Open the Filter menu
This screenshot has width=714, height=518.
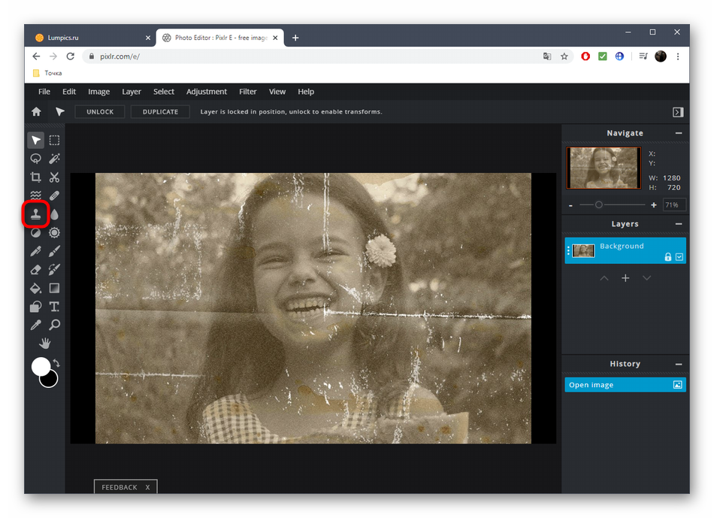point(247,92)
